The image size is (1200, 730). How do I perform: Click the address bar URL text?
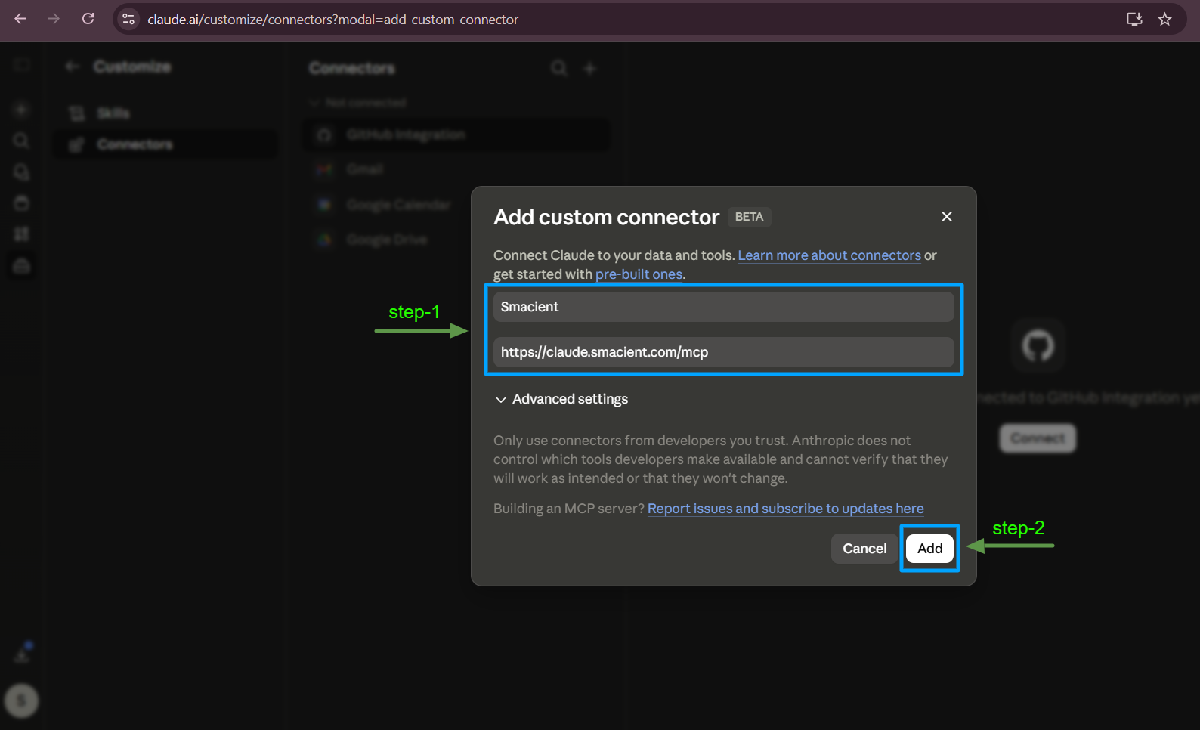point(332,20)
